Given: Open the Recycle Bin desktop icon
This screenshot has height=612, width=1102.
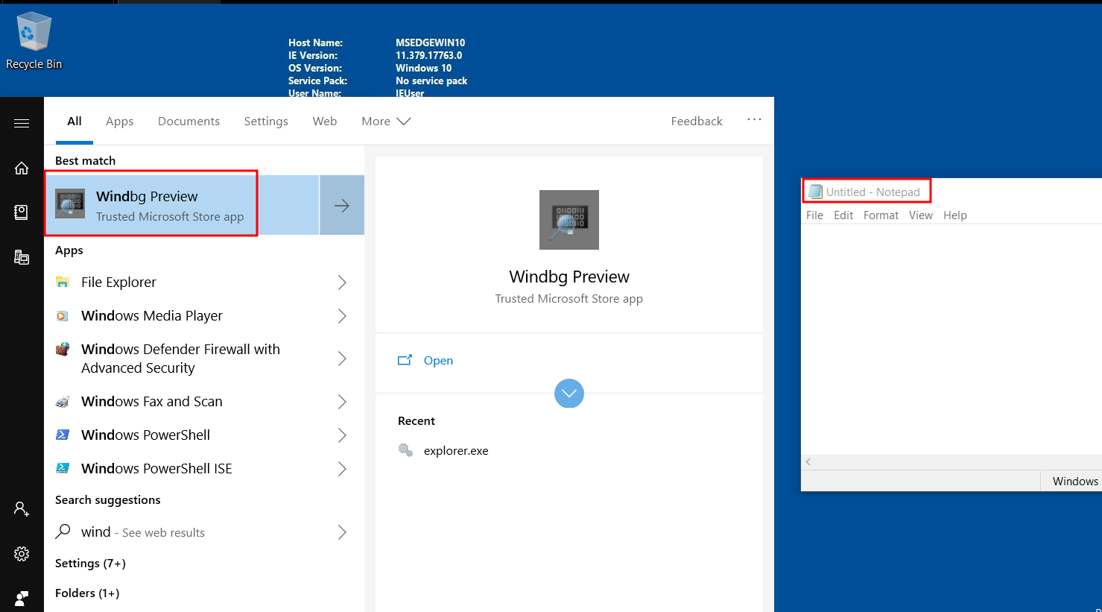Looking at the screenshot, I should [34, 41].
